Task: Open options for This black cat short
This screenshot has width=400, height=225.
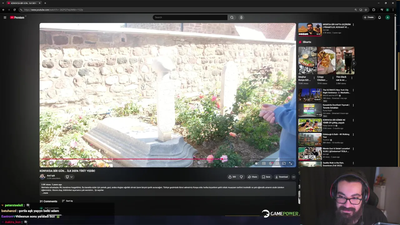Action: pyautogui.click(x=352, y=78)
